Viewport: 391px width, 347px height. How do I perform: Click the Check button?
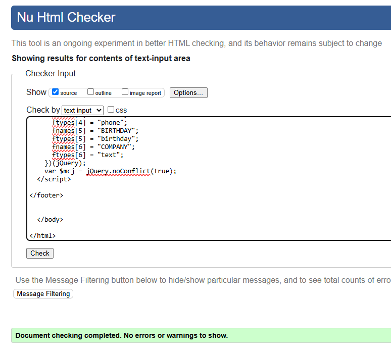pyautogui.click(x=40, y=253)
